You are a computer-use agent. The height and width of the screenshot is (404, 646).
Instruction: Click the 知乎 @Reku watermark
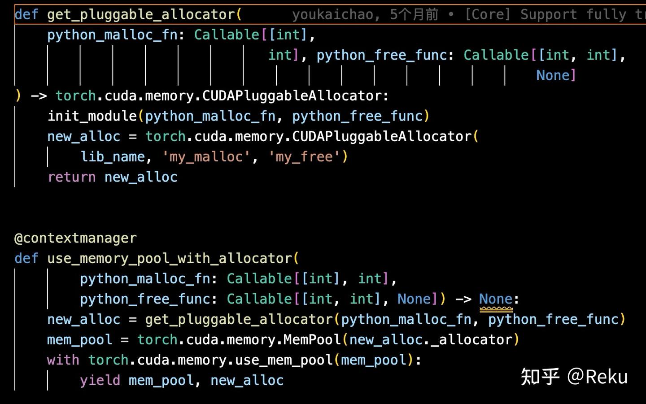coord(574,377)
